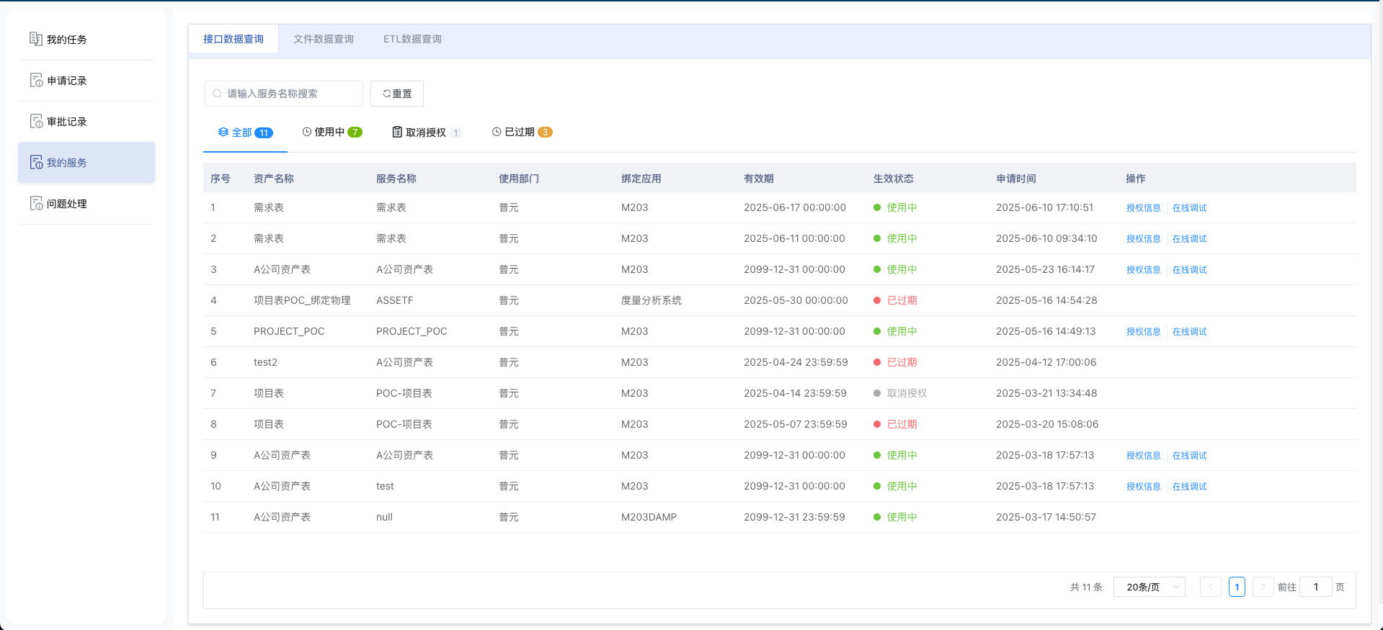Switch to the 文件数据查询 tab
This screenshot has height=630, width=1383.
(x=323, y=39)
